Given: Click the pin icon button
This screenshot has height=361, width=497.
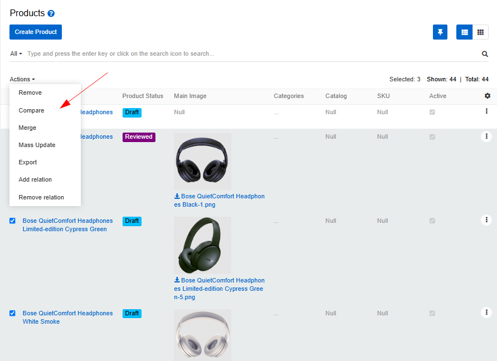Looking at the screenshot, I should click(x=440, y=32).
